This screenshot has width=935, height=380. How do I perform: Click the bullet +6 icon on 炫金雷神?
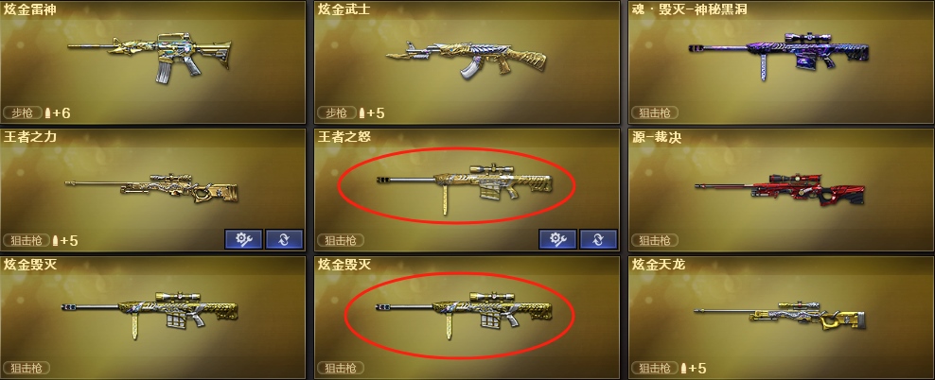pyautogui.click(x=58, y=112)
